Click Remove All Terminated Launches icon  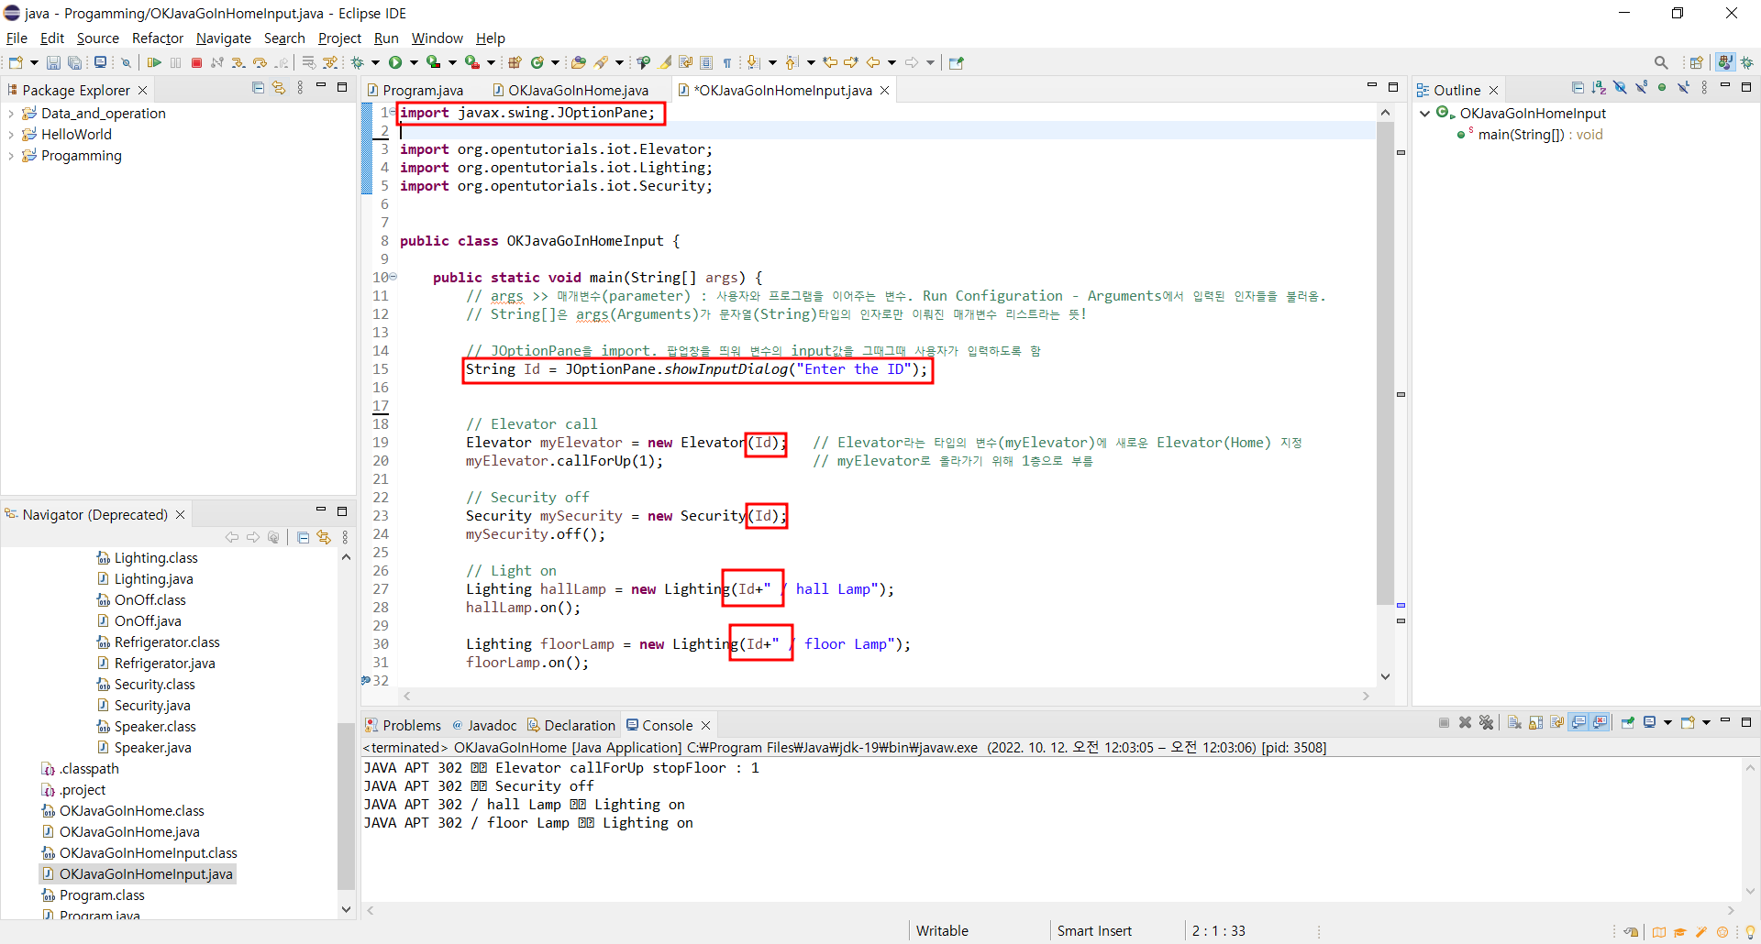coord(1486,722)
